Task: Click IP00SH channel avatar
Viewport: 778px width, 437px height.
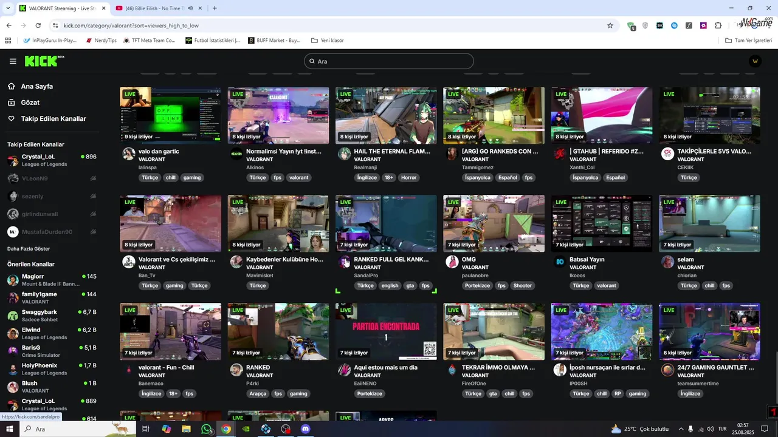Action: click(x=560, y=370)
